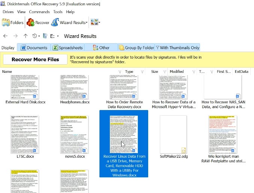Viewport: 254px width, 193px height.
Task: Toggle the Documents display filter
Action: 34,48
